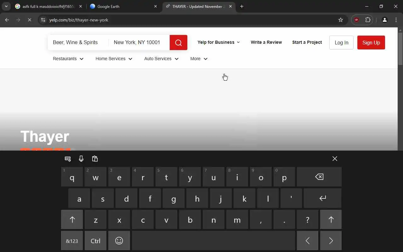The width and height of the screenshot is (403, 252).
Task: Tap the p key on keyboard
Action: 284,177
